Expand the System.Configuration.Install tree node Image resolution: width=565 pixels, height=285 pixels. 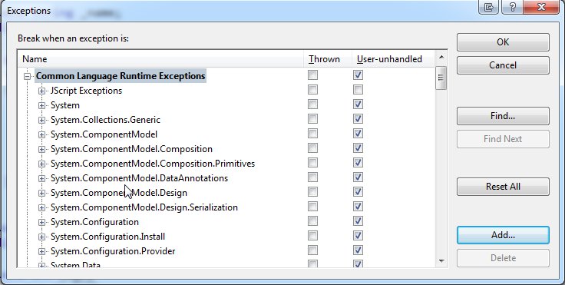(x=41, y=237)
